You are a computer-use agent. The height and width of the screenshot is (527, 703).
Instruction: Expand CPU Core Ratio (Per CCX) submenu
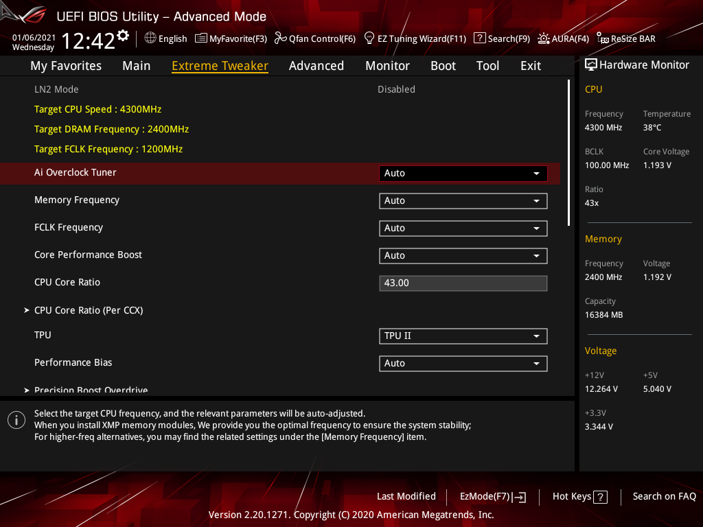click(89, 310)
